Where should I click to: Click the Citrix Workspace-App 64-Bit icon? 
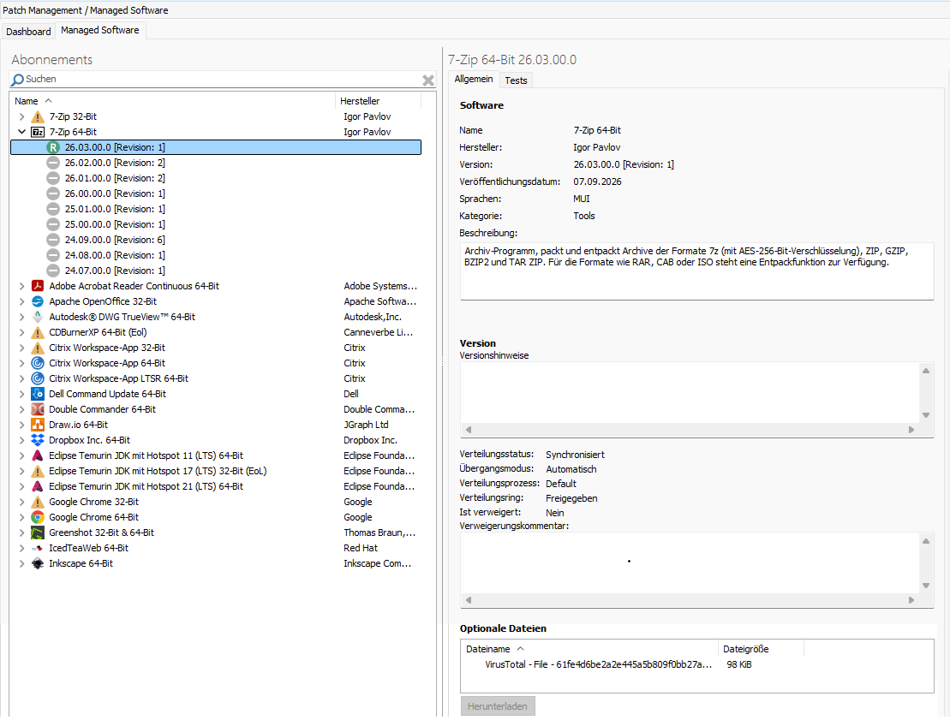pyautogui.click(x=38, y=363)
